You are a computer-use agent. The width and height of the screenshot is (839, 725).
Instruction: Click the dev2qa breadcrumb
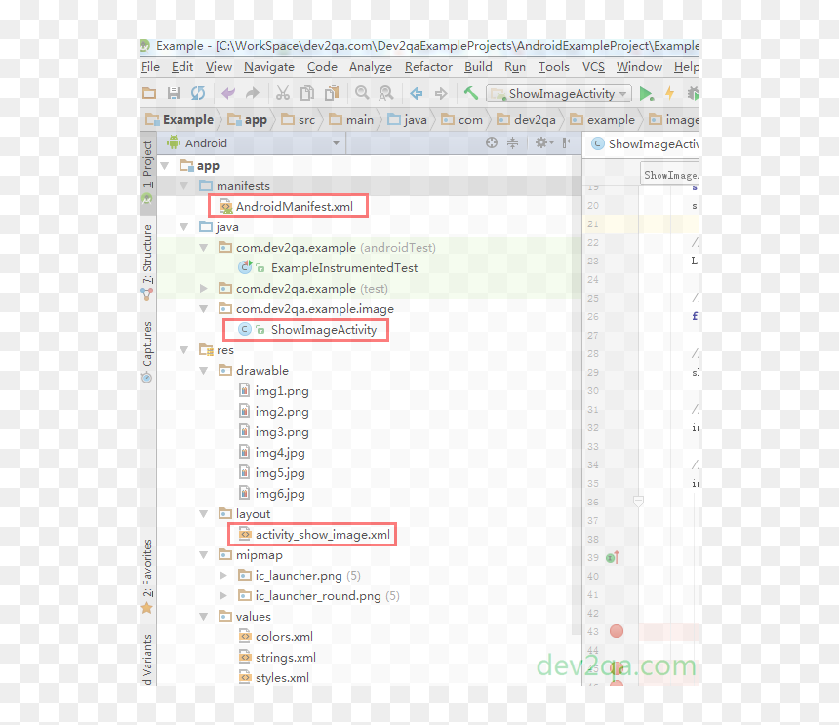click(x=527, y=120)
